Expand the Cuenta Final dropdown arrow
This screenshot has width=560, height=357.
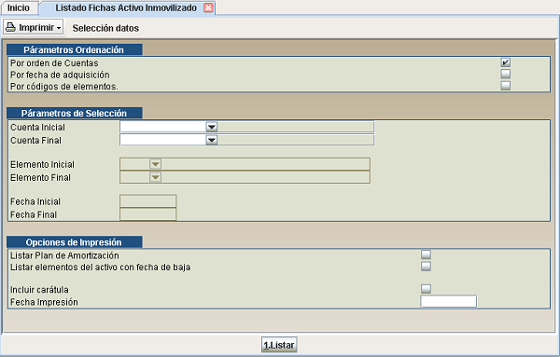point(212,140)
